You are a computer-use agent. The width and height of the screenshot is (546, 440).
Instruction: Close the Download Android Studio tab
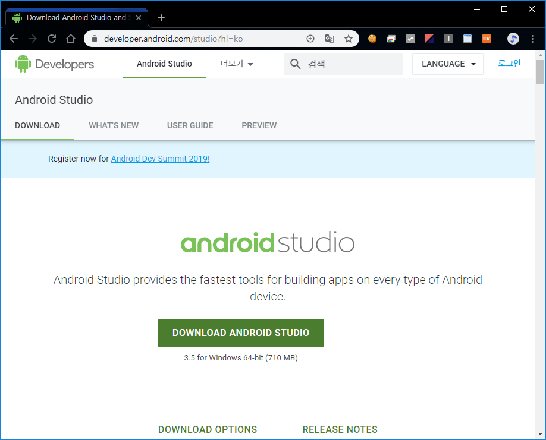coord(139,18)
